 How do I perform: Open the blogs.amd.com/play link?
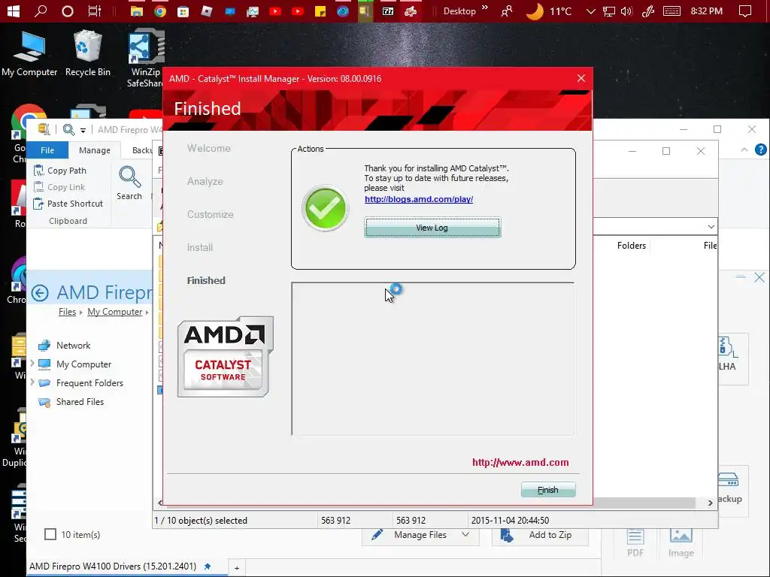pos(418,199)
